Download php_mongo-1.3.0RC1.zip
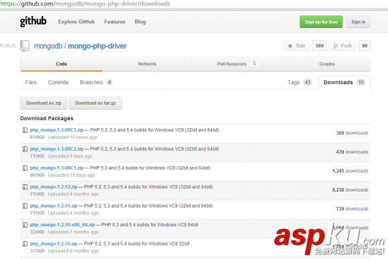Screen dimensions: 388x259 click(x=57, y=168)
